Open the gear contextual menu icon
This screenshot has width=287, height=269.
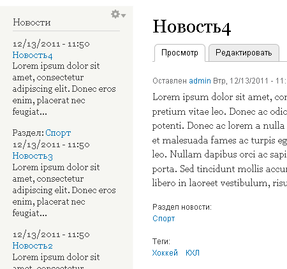point(115,14)
